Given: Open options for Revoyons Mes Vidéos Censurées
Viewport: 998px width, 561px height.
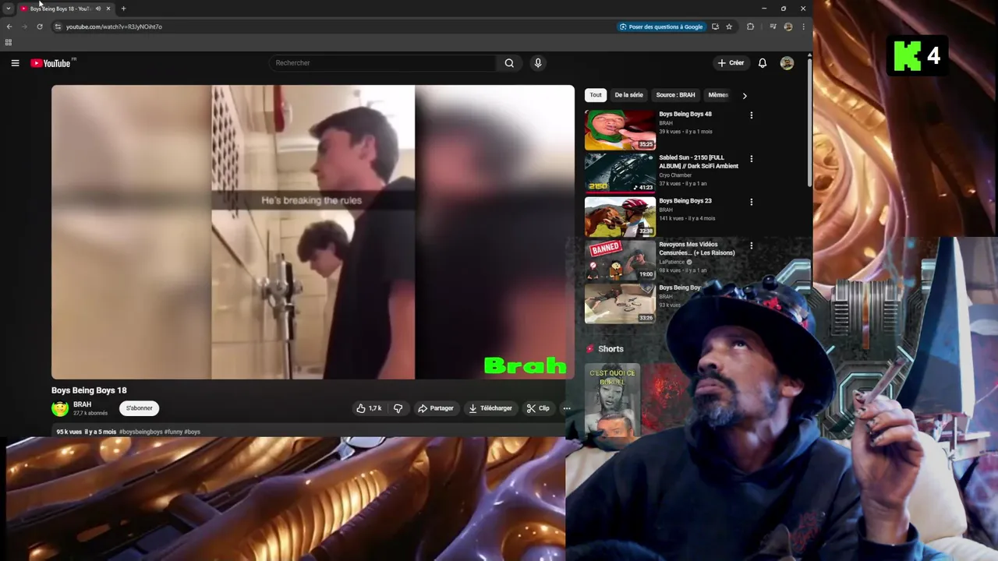Looking at the screenshot, I should coord(752,245).
